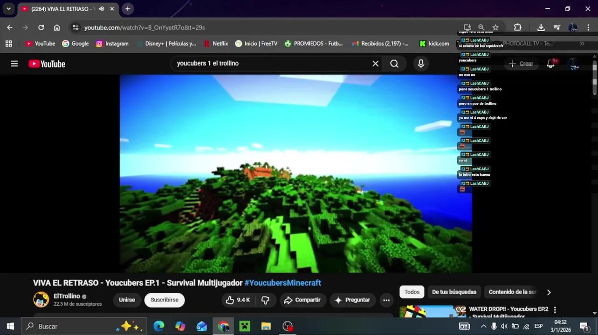Screen dimensions: 598x335
Task: Clear the search box with the X
Action: click(375, 63)
